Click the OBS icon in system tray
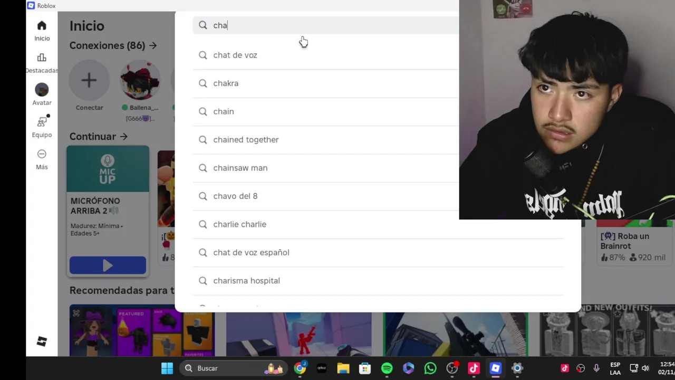Screen dimensions: 675x380 (x=581, y=368)
